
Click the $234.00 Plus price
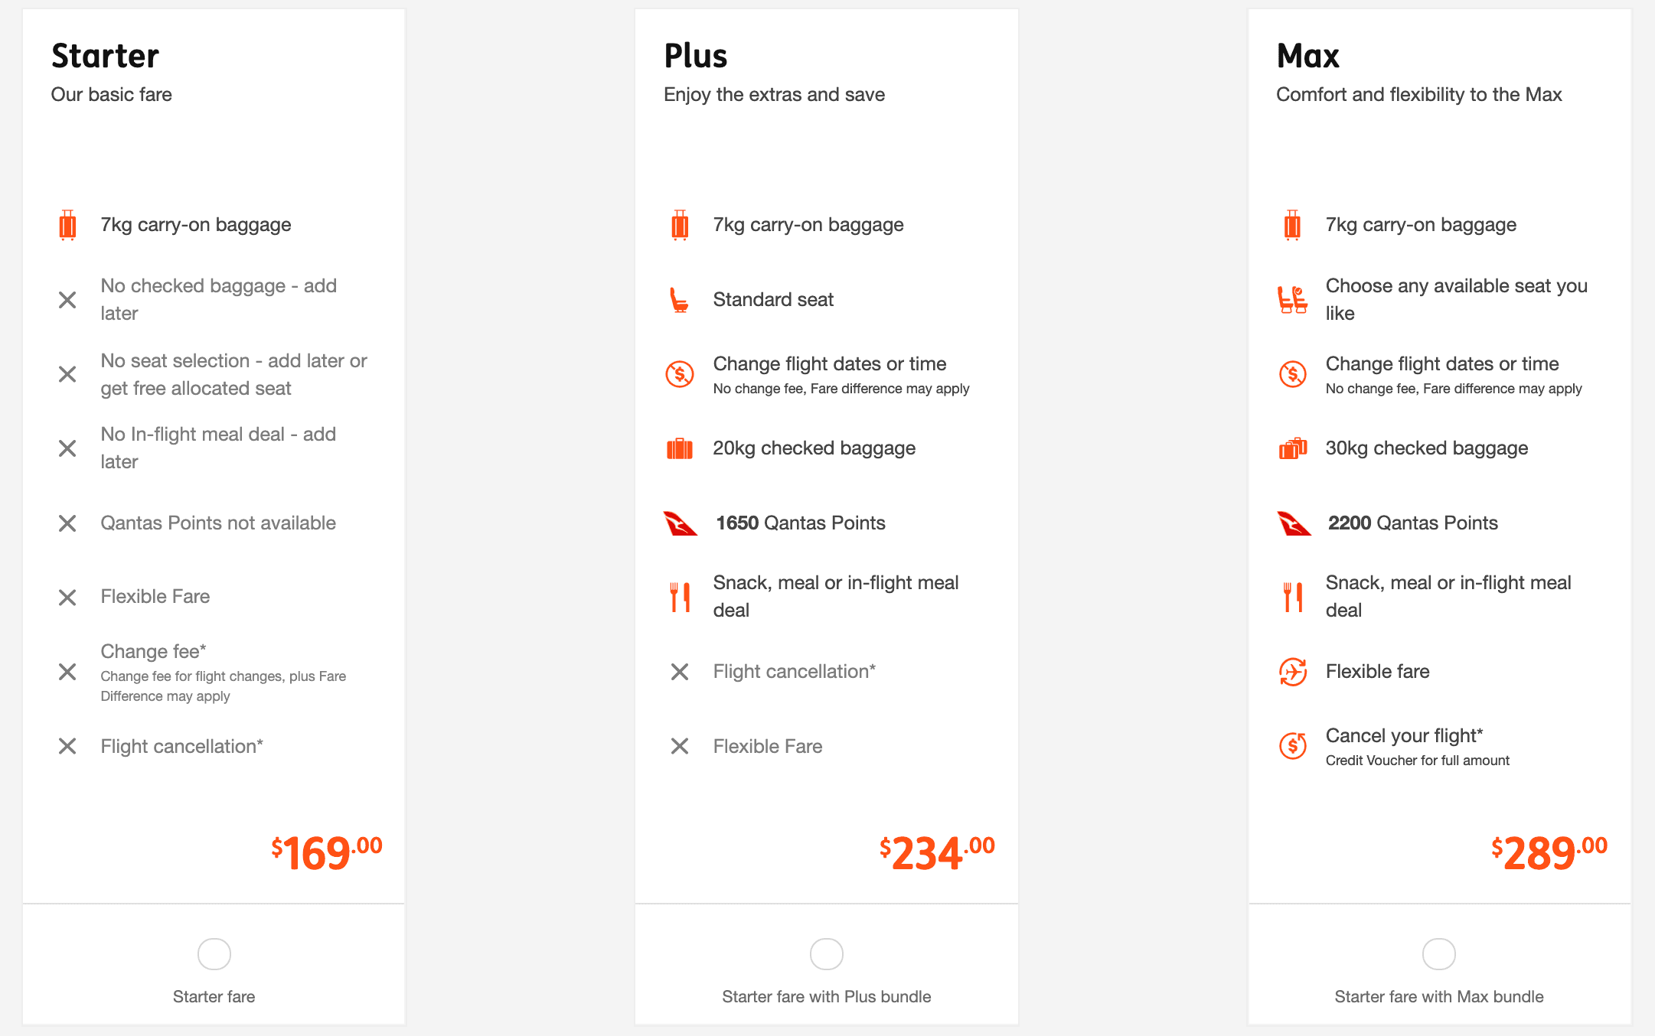[x=937, y=852]
